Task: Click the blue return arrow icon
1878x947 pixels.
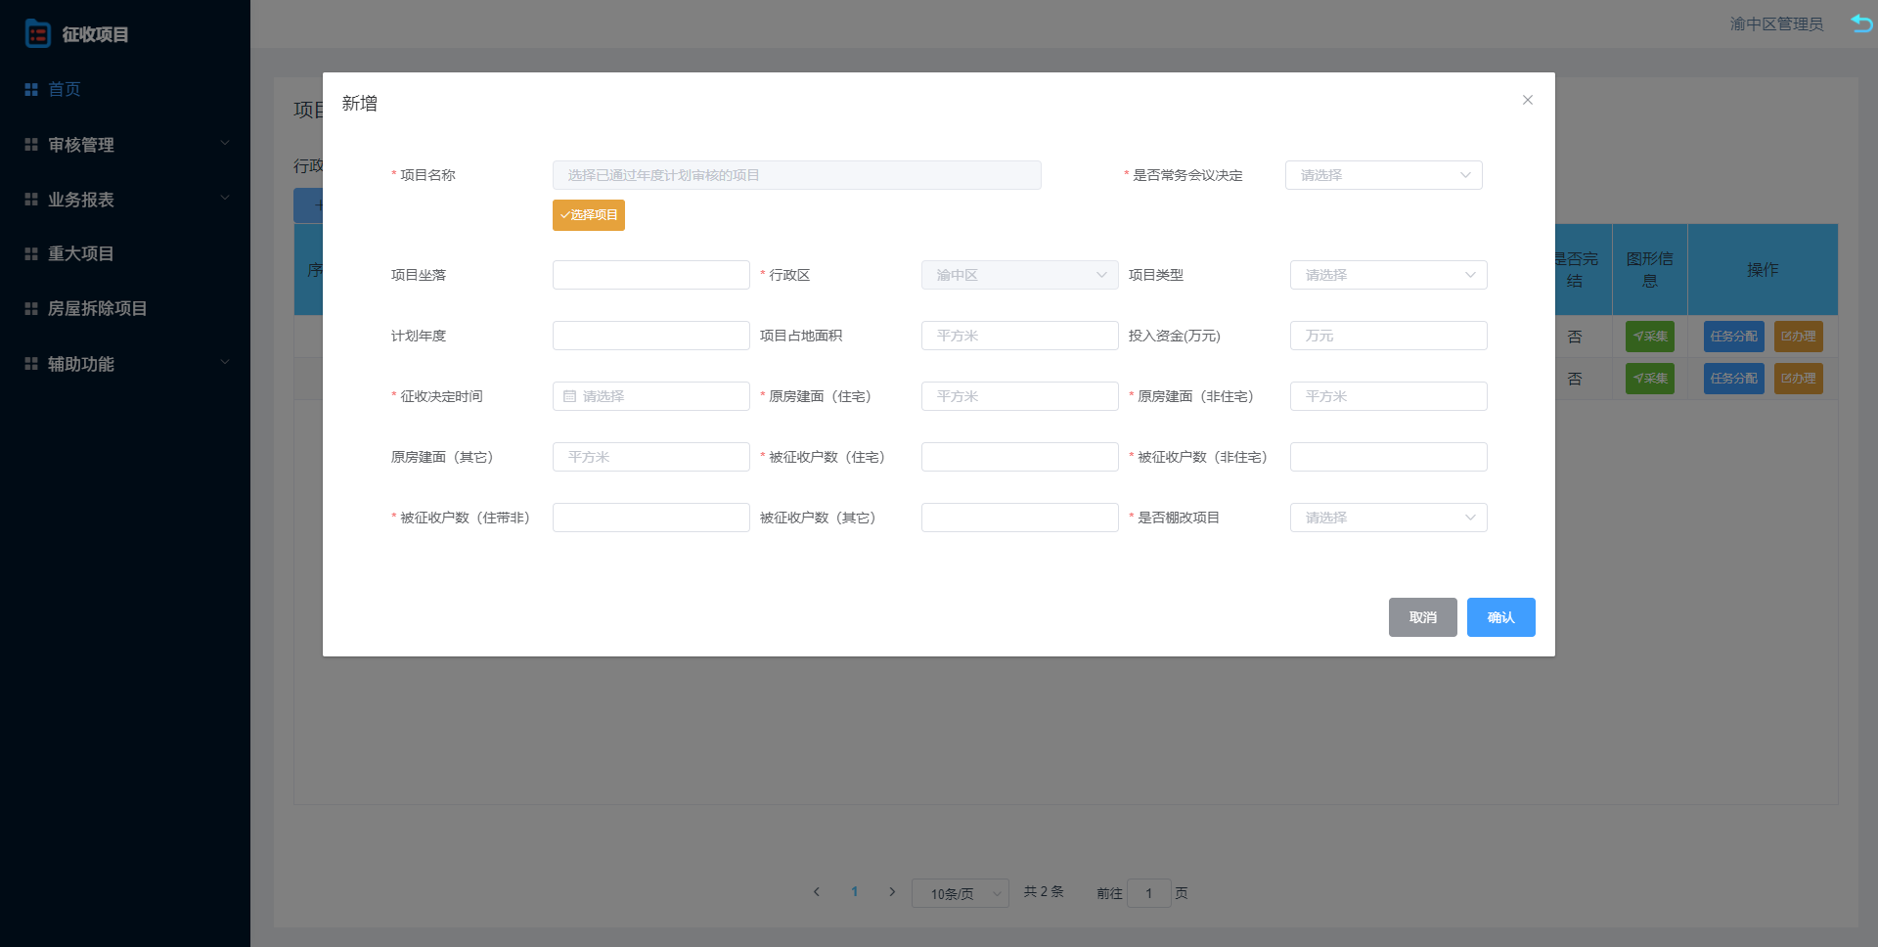Action: (x=1861, y=23)
